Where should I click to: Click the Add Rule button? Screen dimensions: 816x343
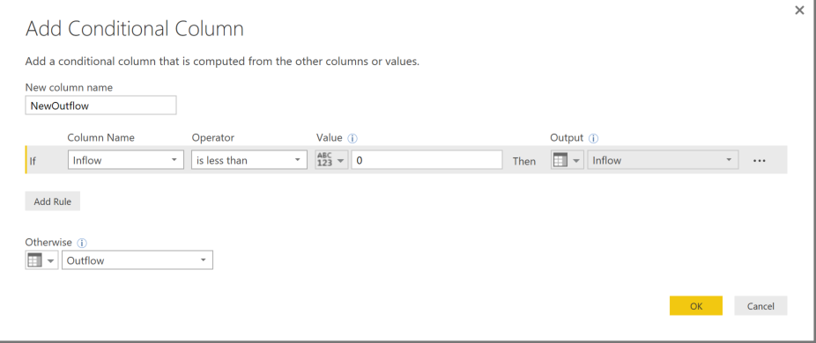(x=53, y=201)
